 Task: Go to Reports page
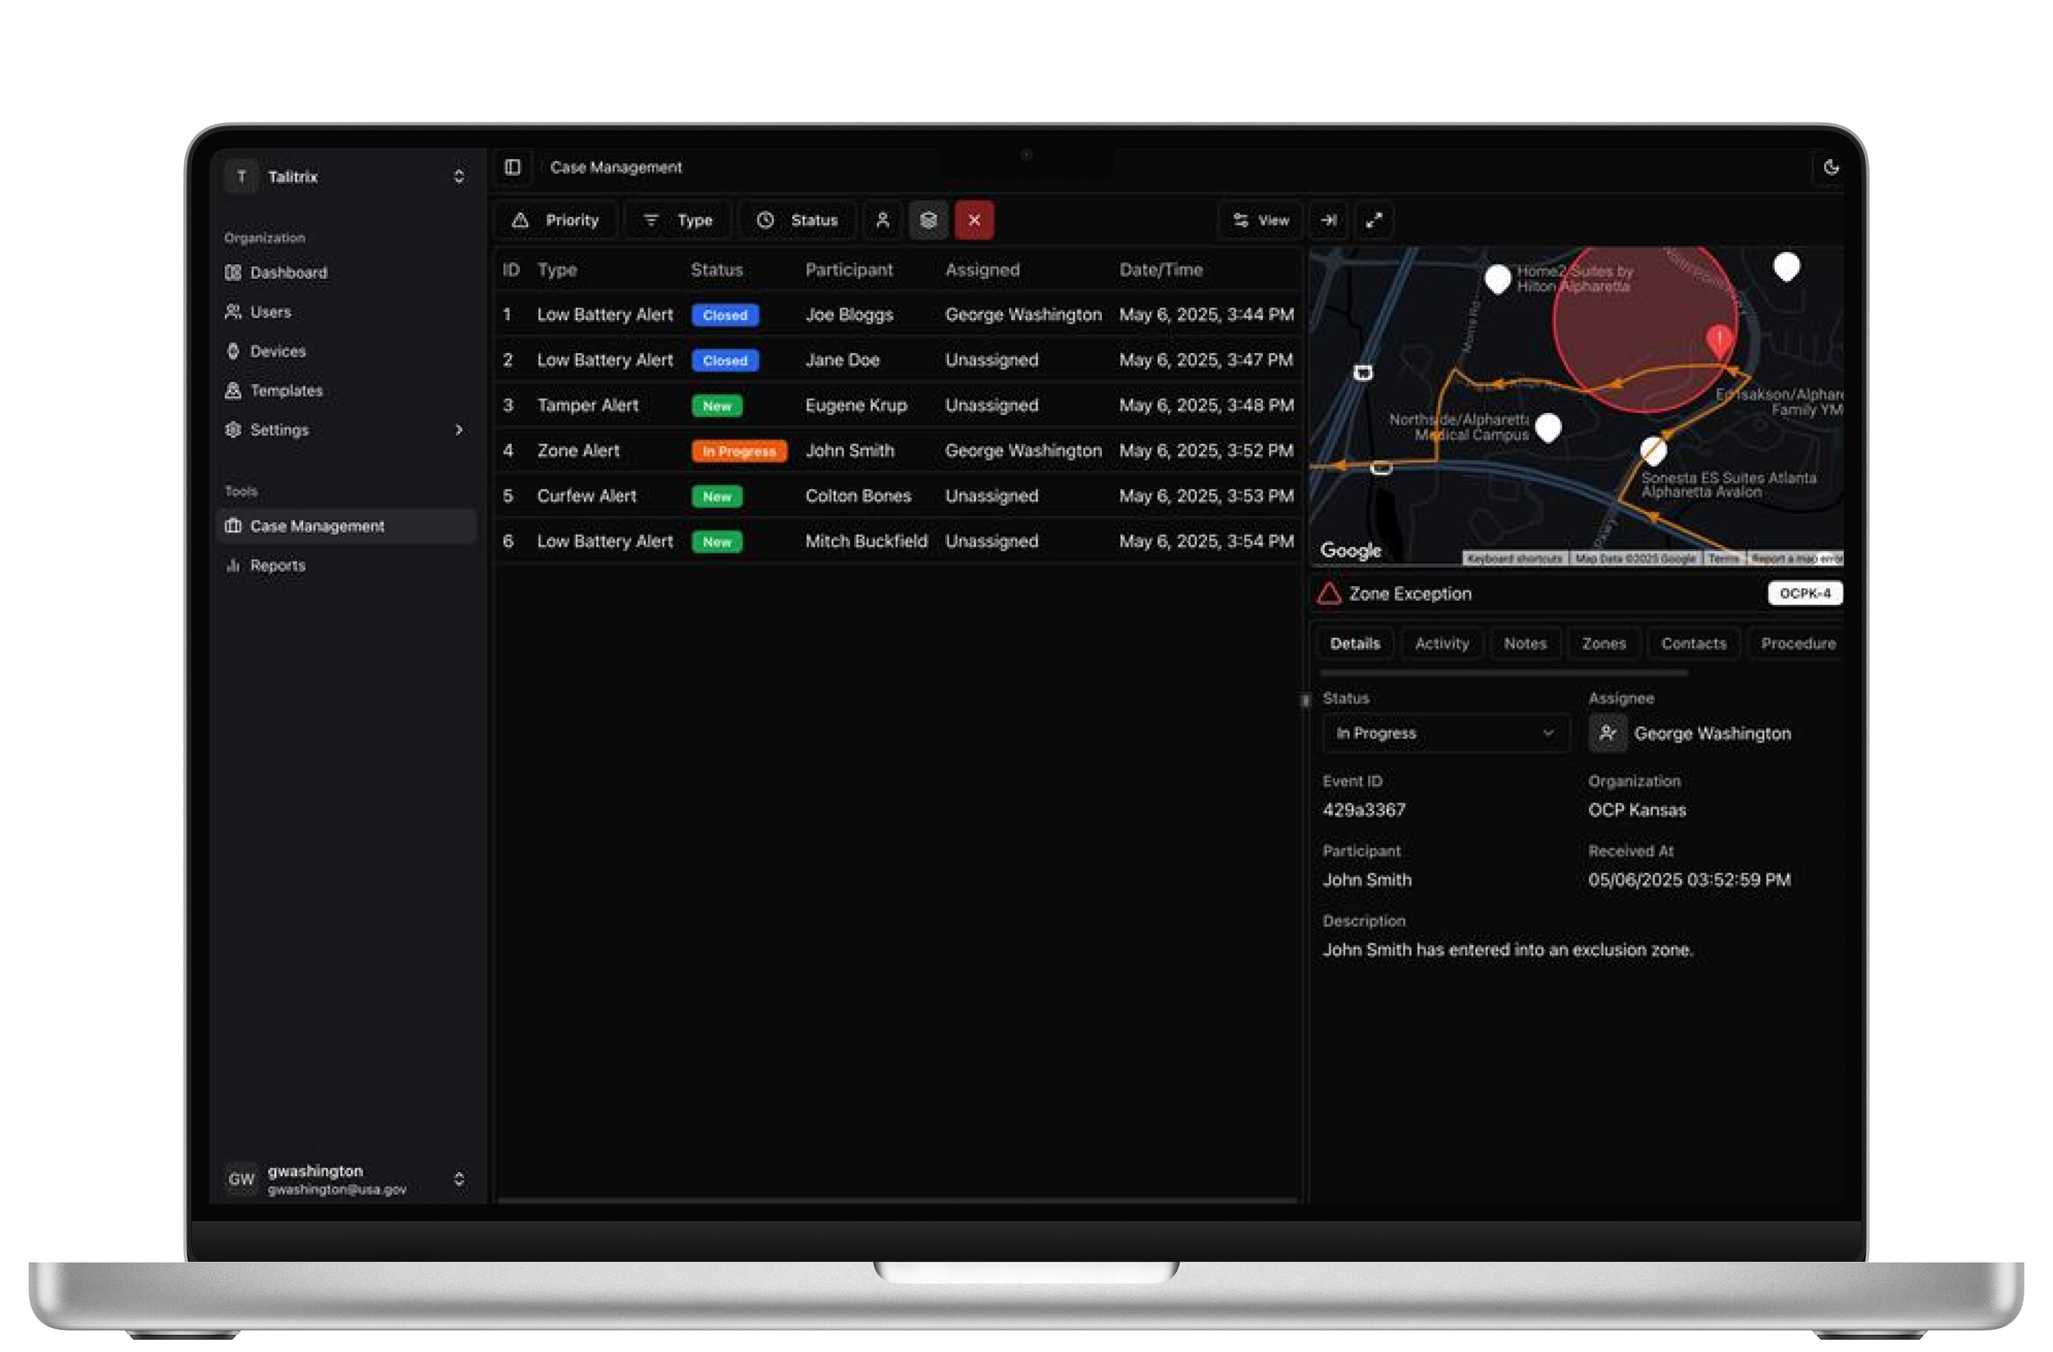click(x=277, y=566)
